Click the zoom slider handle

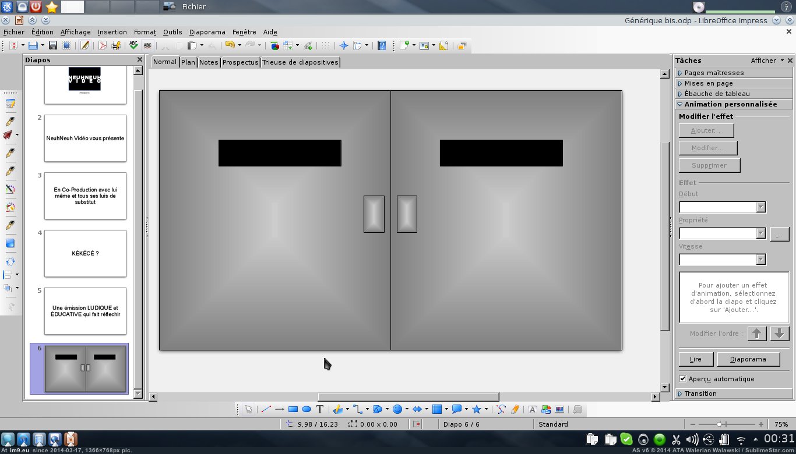(720, 424)
